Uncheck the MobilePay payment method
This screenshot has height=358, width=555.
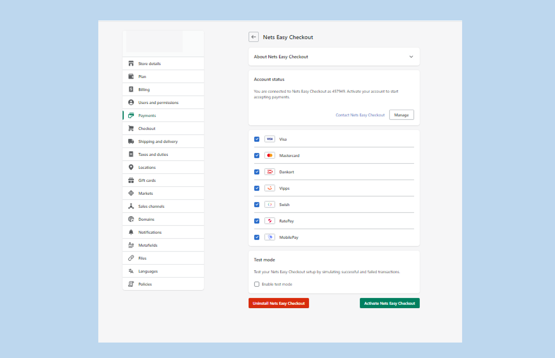[257, 237]
